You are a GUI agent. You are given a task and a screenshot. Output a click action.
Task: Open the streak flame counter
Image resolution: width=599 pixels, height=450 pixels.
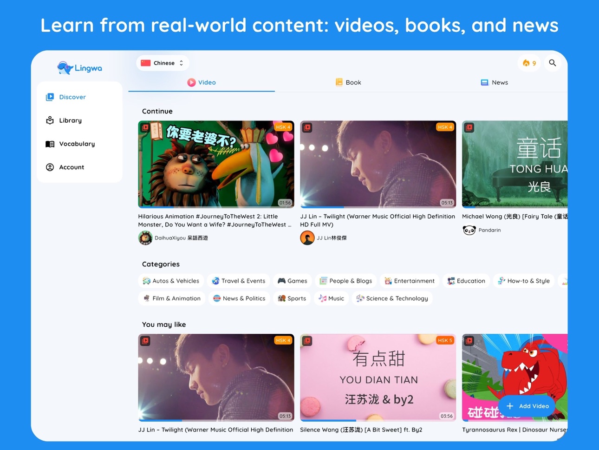529,63
